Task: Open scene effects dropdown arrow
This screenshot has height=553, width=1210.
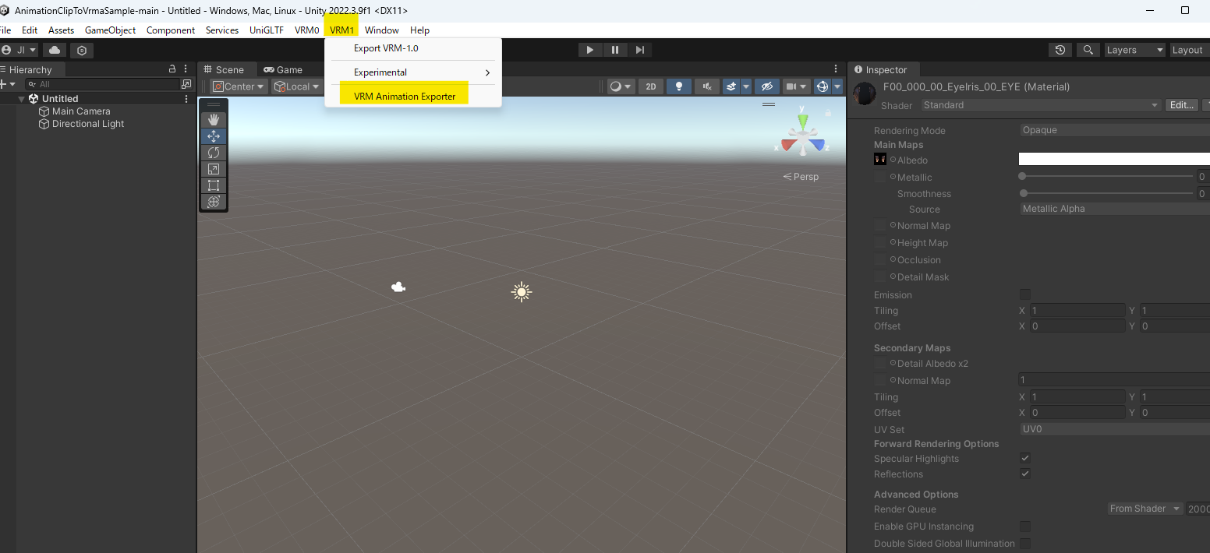Action: point(746,86)
